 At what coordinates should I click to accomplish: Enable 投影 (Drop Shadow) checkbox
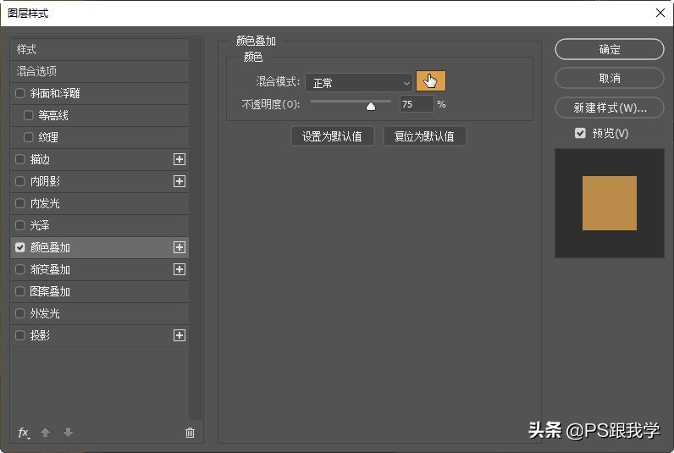click(x=19, y=335)
